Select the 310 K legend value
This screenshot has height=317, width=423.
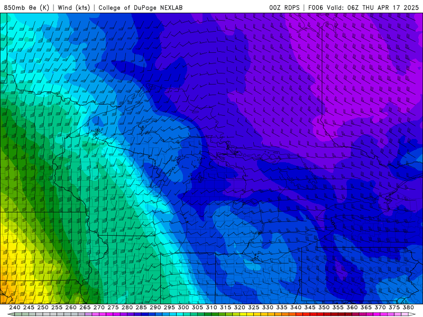pyautogui.click(x=211, y=307)
